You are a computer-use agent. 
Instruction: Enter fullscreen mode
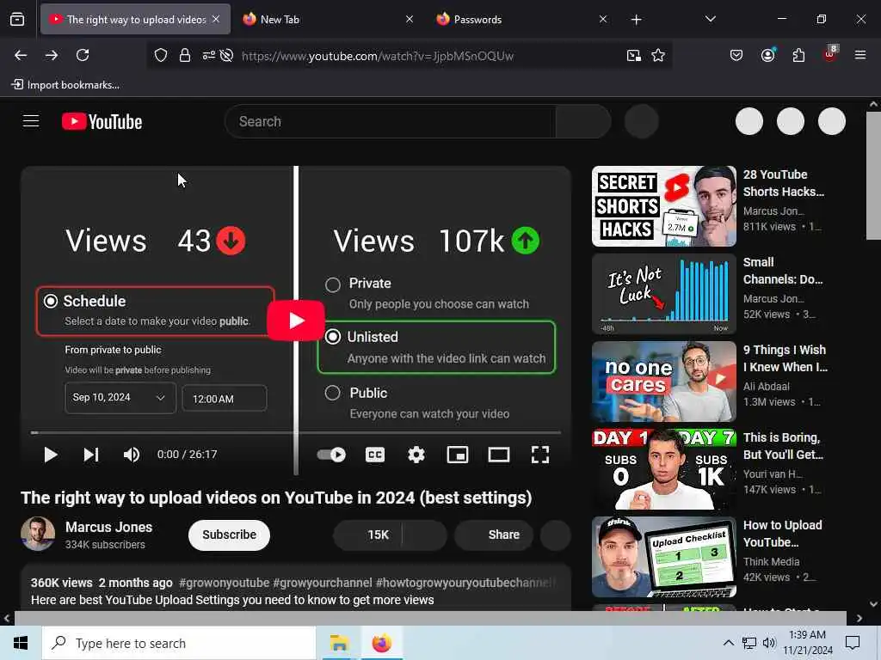point(540,455)
